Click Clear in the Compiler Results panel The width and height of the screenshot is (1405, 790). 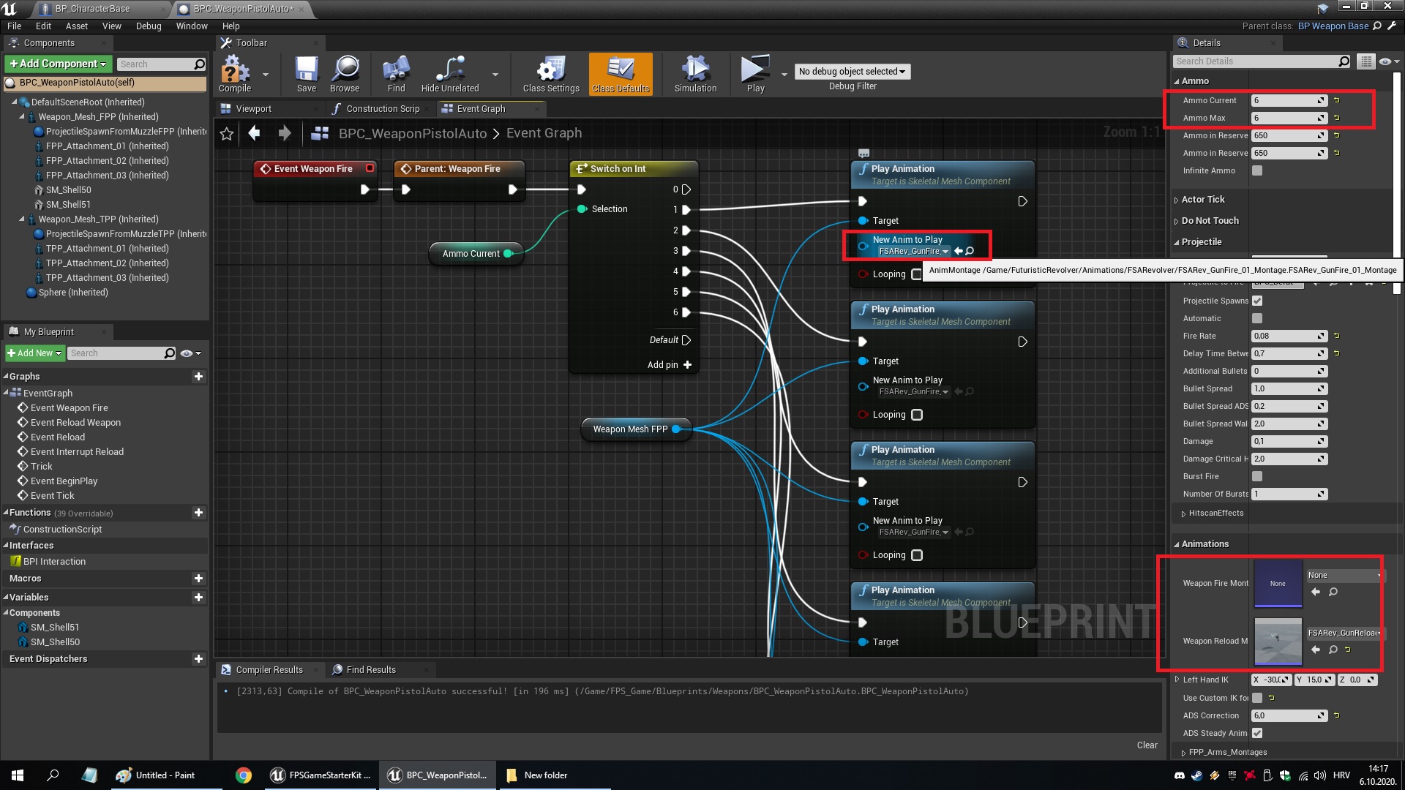(x=1147, y=745)
